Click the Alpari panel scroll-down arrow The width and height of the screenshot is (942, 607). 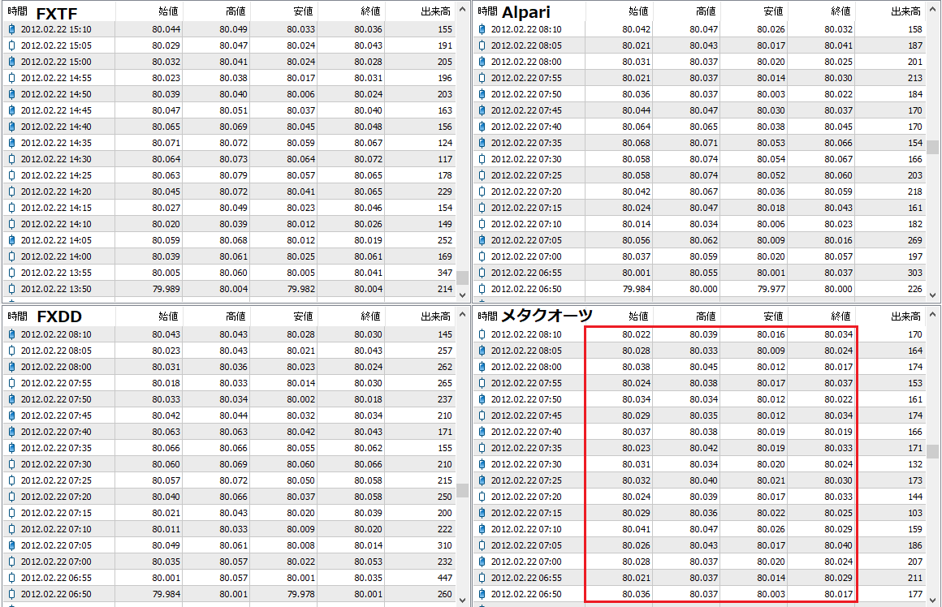point(932,295)
